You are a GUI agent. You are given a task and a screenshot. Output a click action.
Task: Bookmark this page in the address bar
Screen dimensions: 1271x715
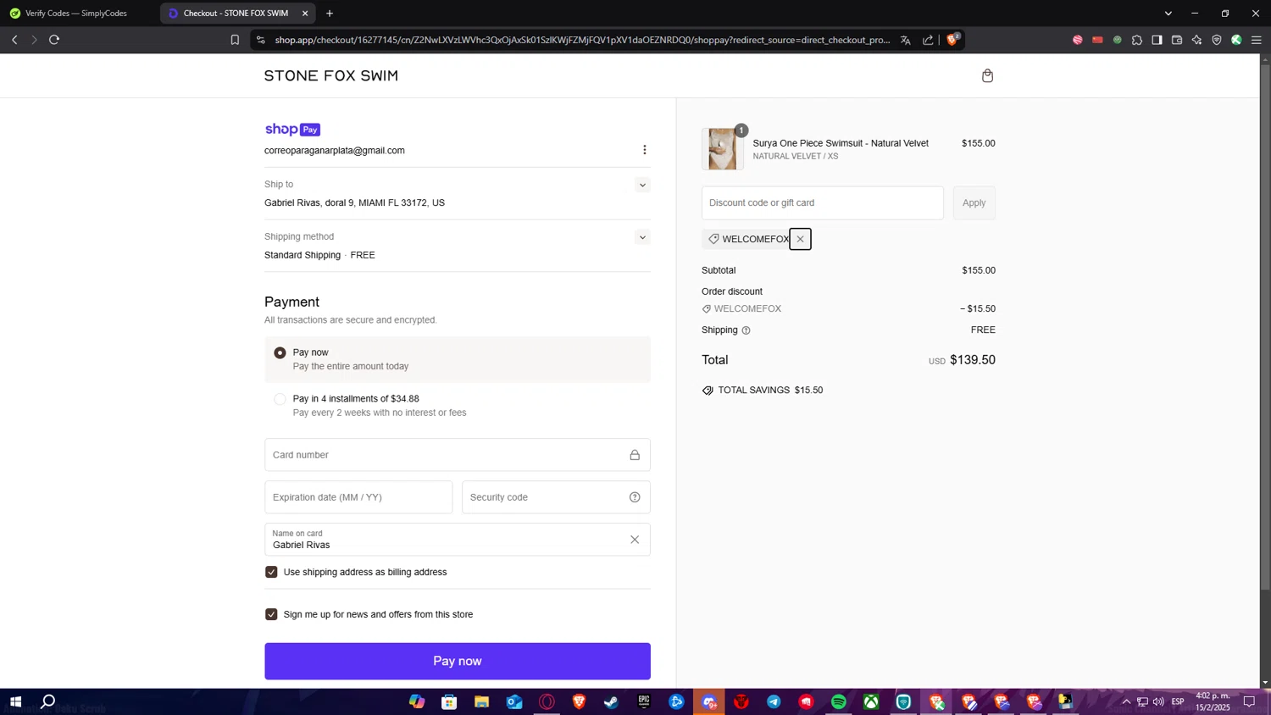coord(235,40)
